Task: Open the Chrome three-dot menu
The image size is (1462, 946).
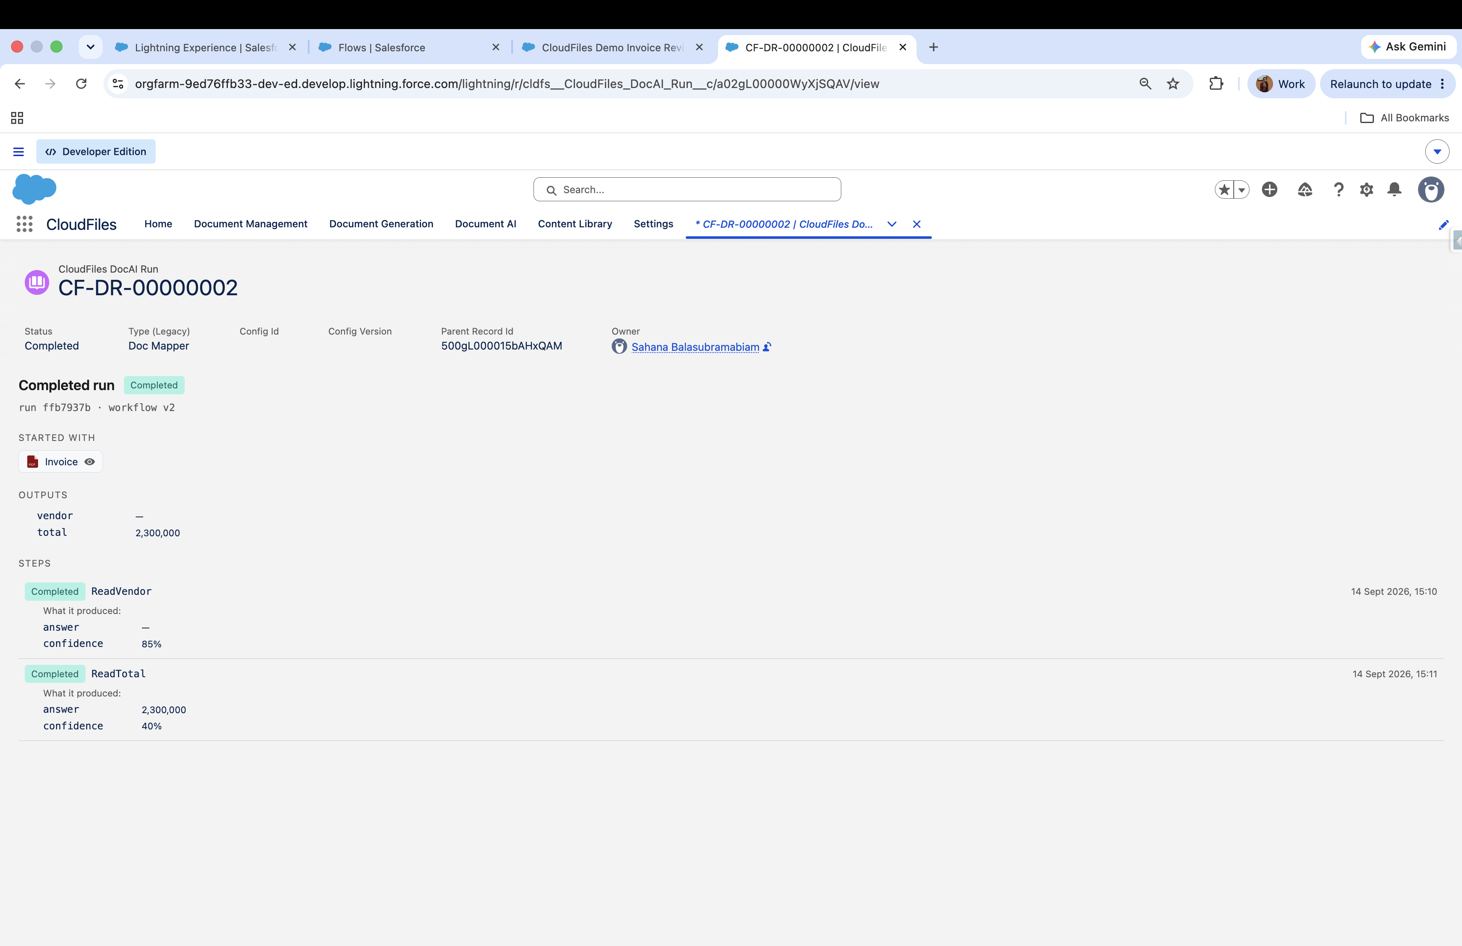Action: pos(1442,84)
